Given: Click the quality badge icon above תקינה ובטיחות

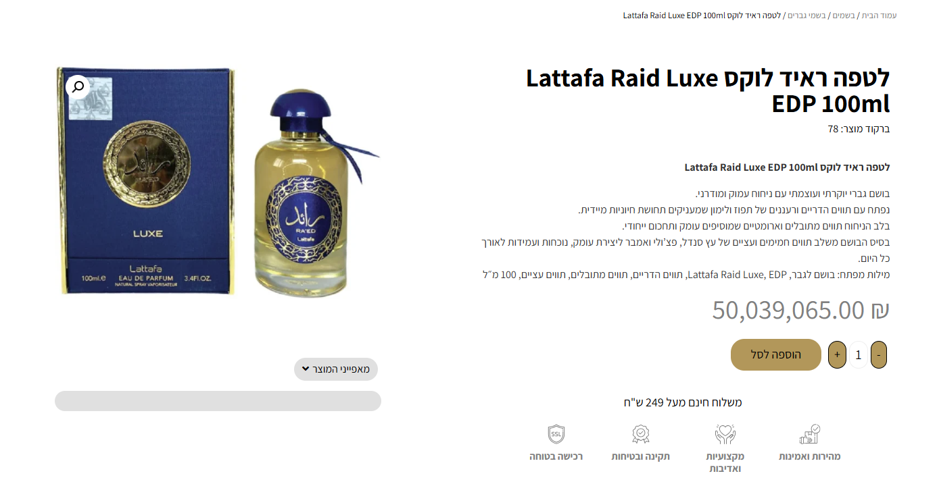Looking at the screenshot, I should tap(641, 434).
